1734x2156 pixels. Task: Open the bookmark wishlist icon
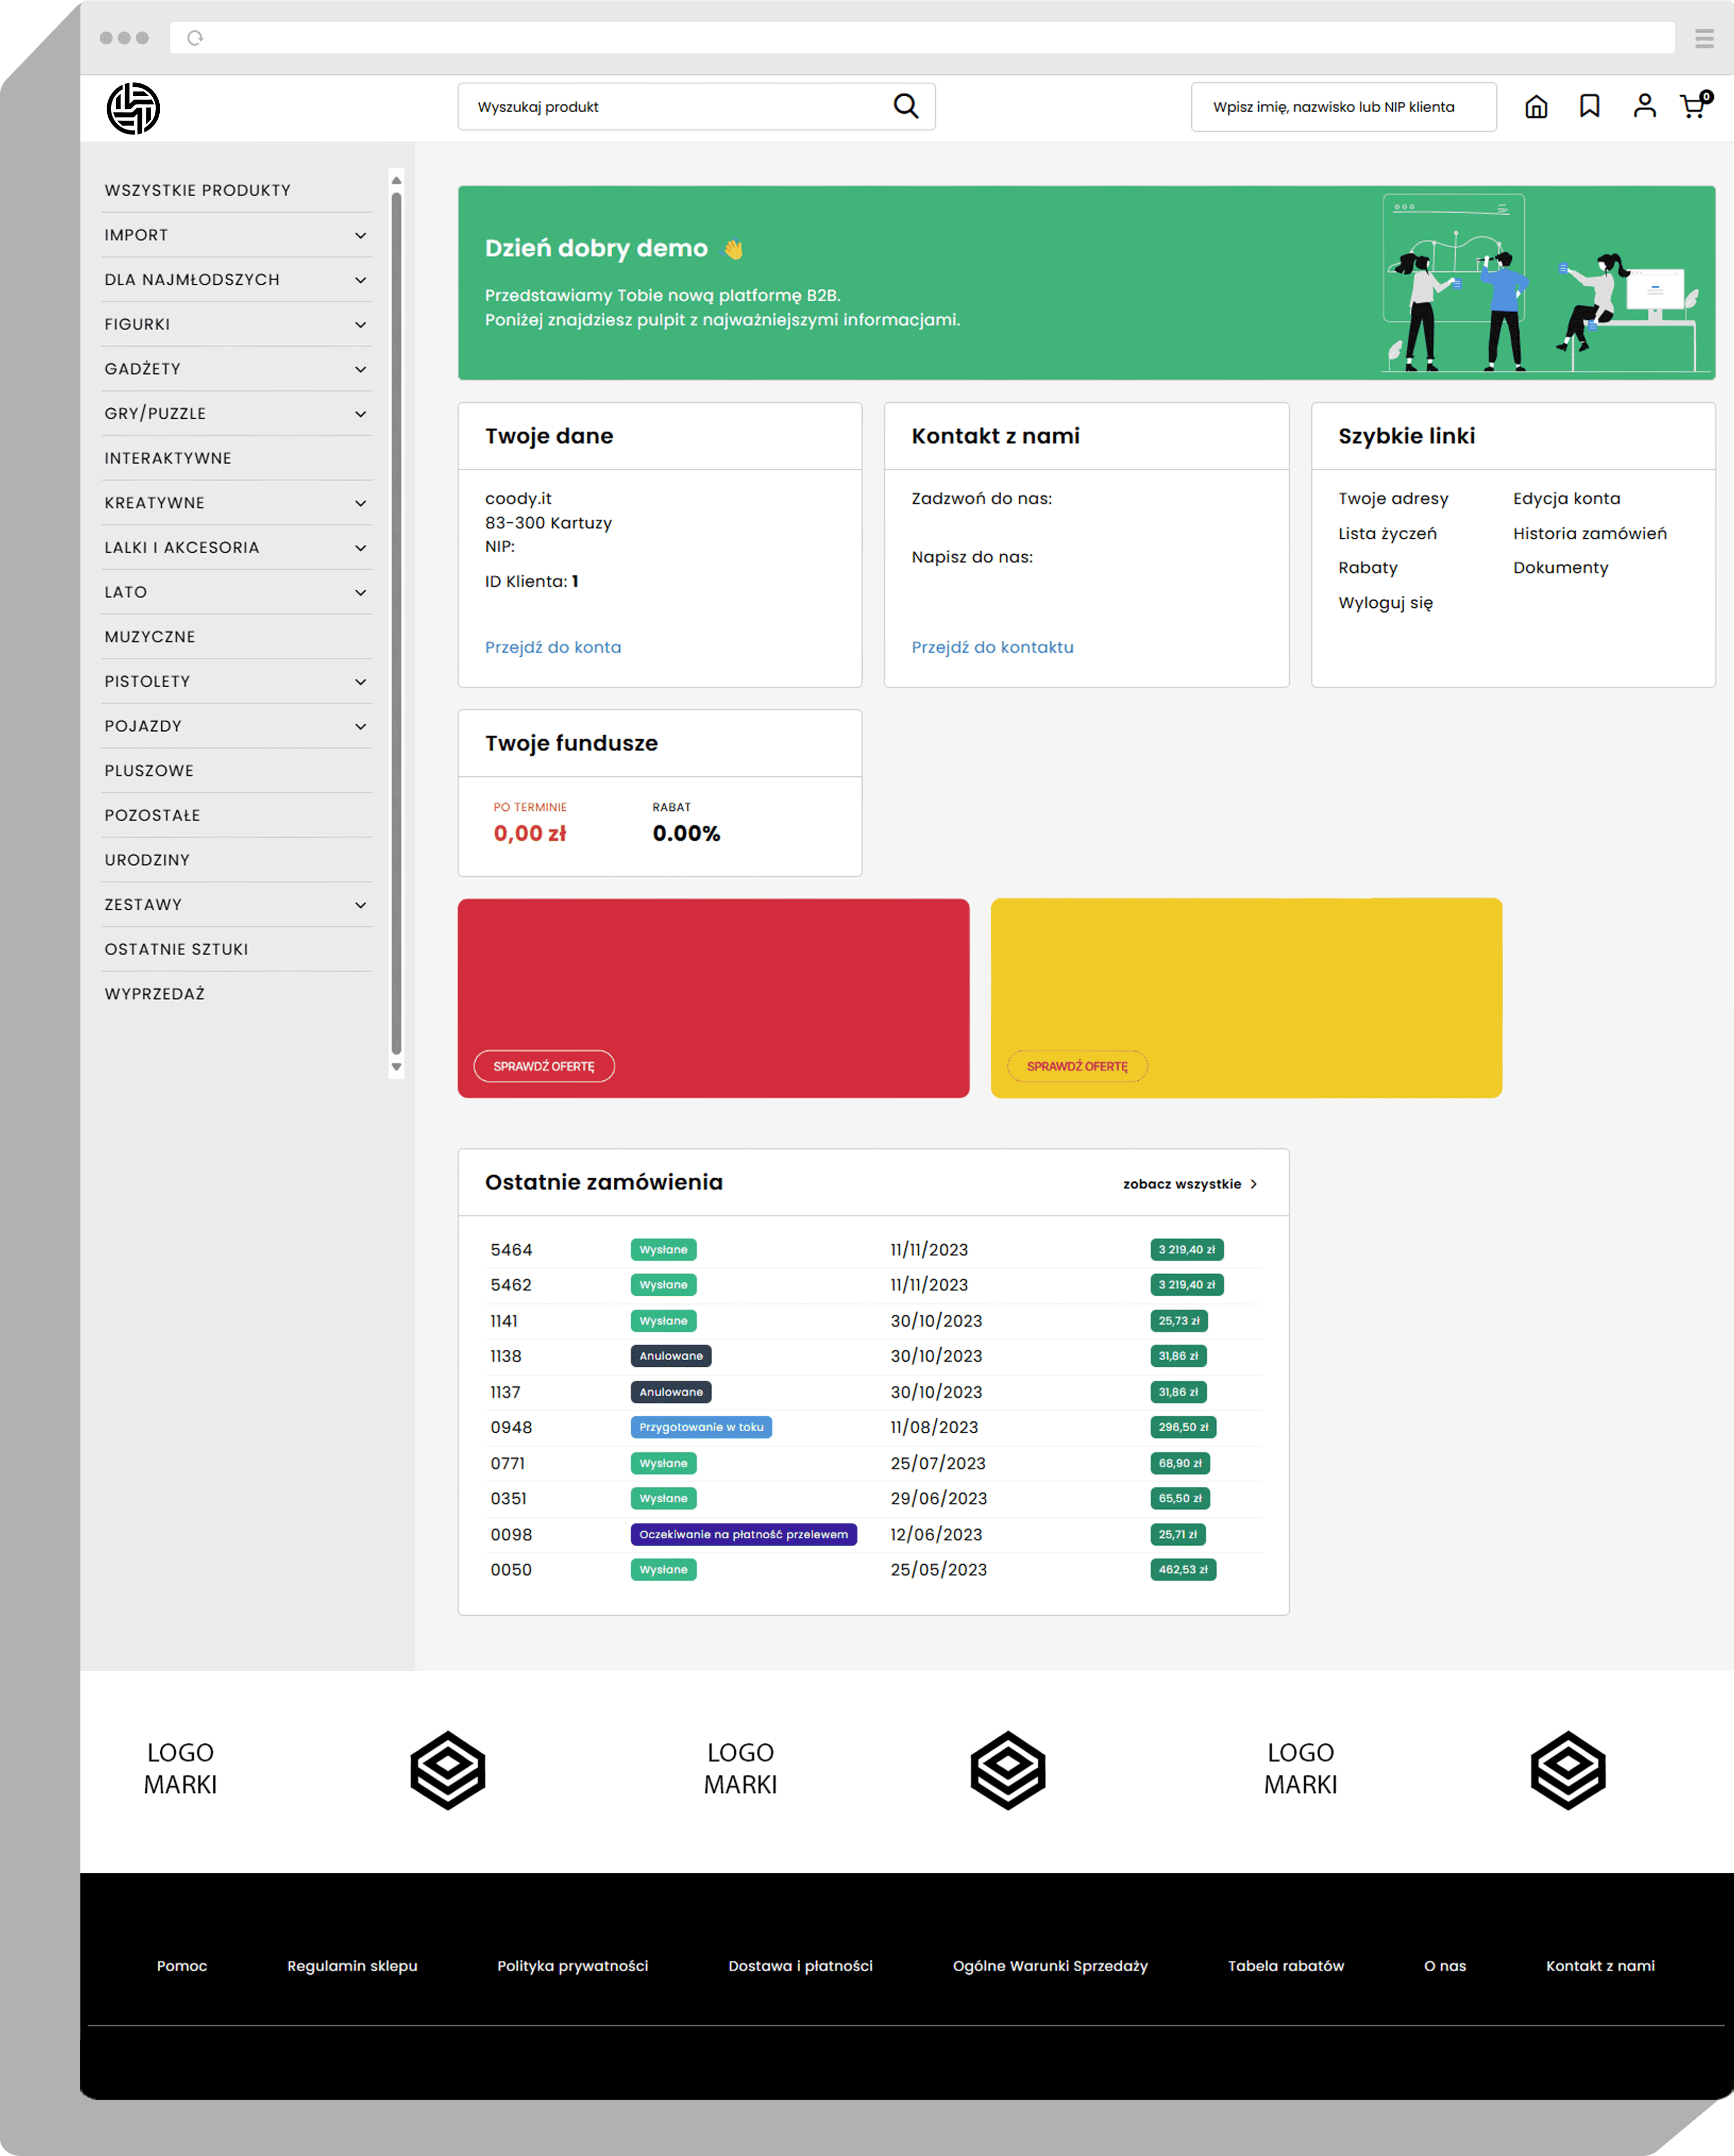1589,106
